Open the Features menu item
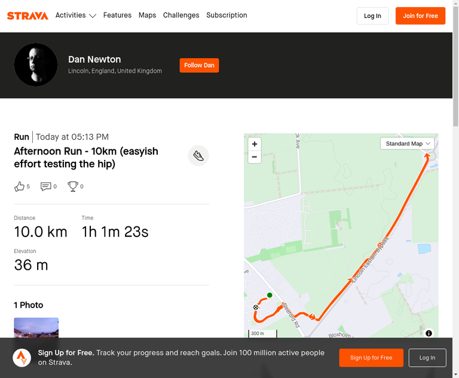Viewport: 459px width, 378px height. point(117,15)
